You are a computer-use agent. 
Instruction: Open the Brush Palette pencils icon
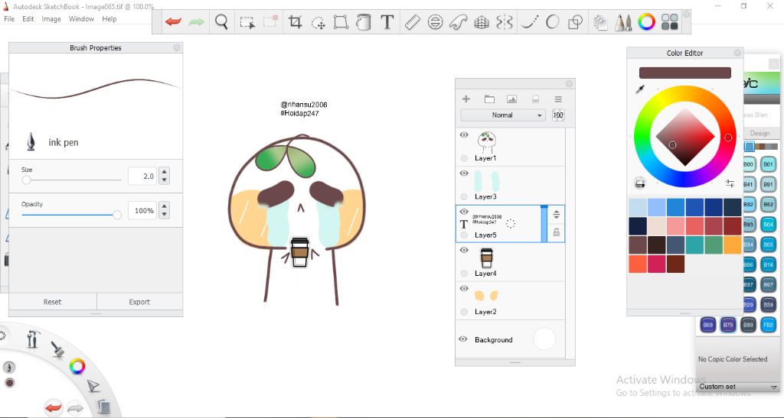pyautogui.click(x=622, y=22)
